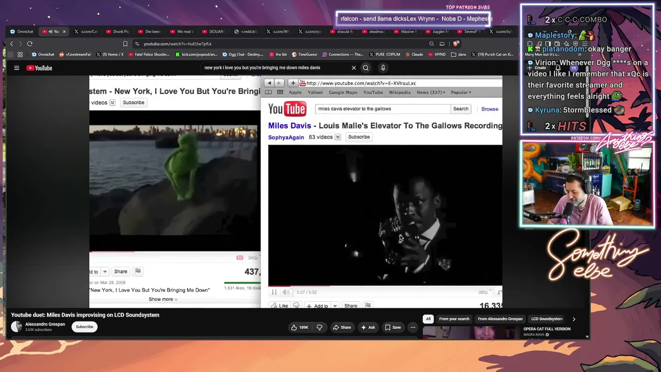Open Alessandro Grespan's channel avatar
The height and width of the screenshot is (372, 661).
tap(17, 327)
